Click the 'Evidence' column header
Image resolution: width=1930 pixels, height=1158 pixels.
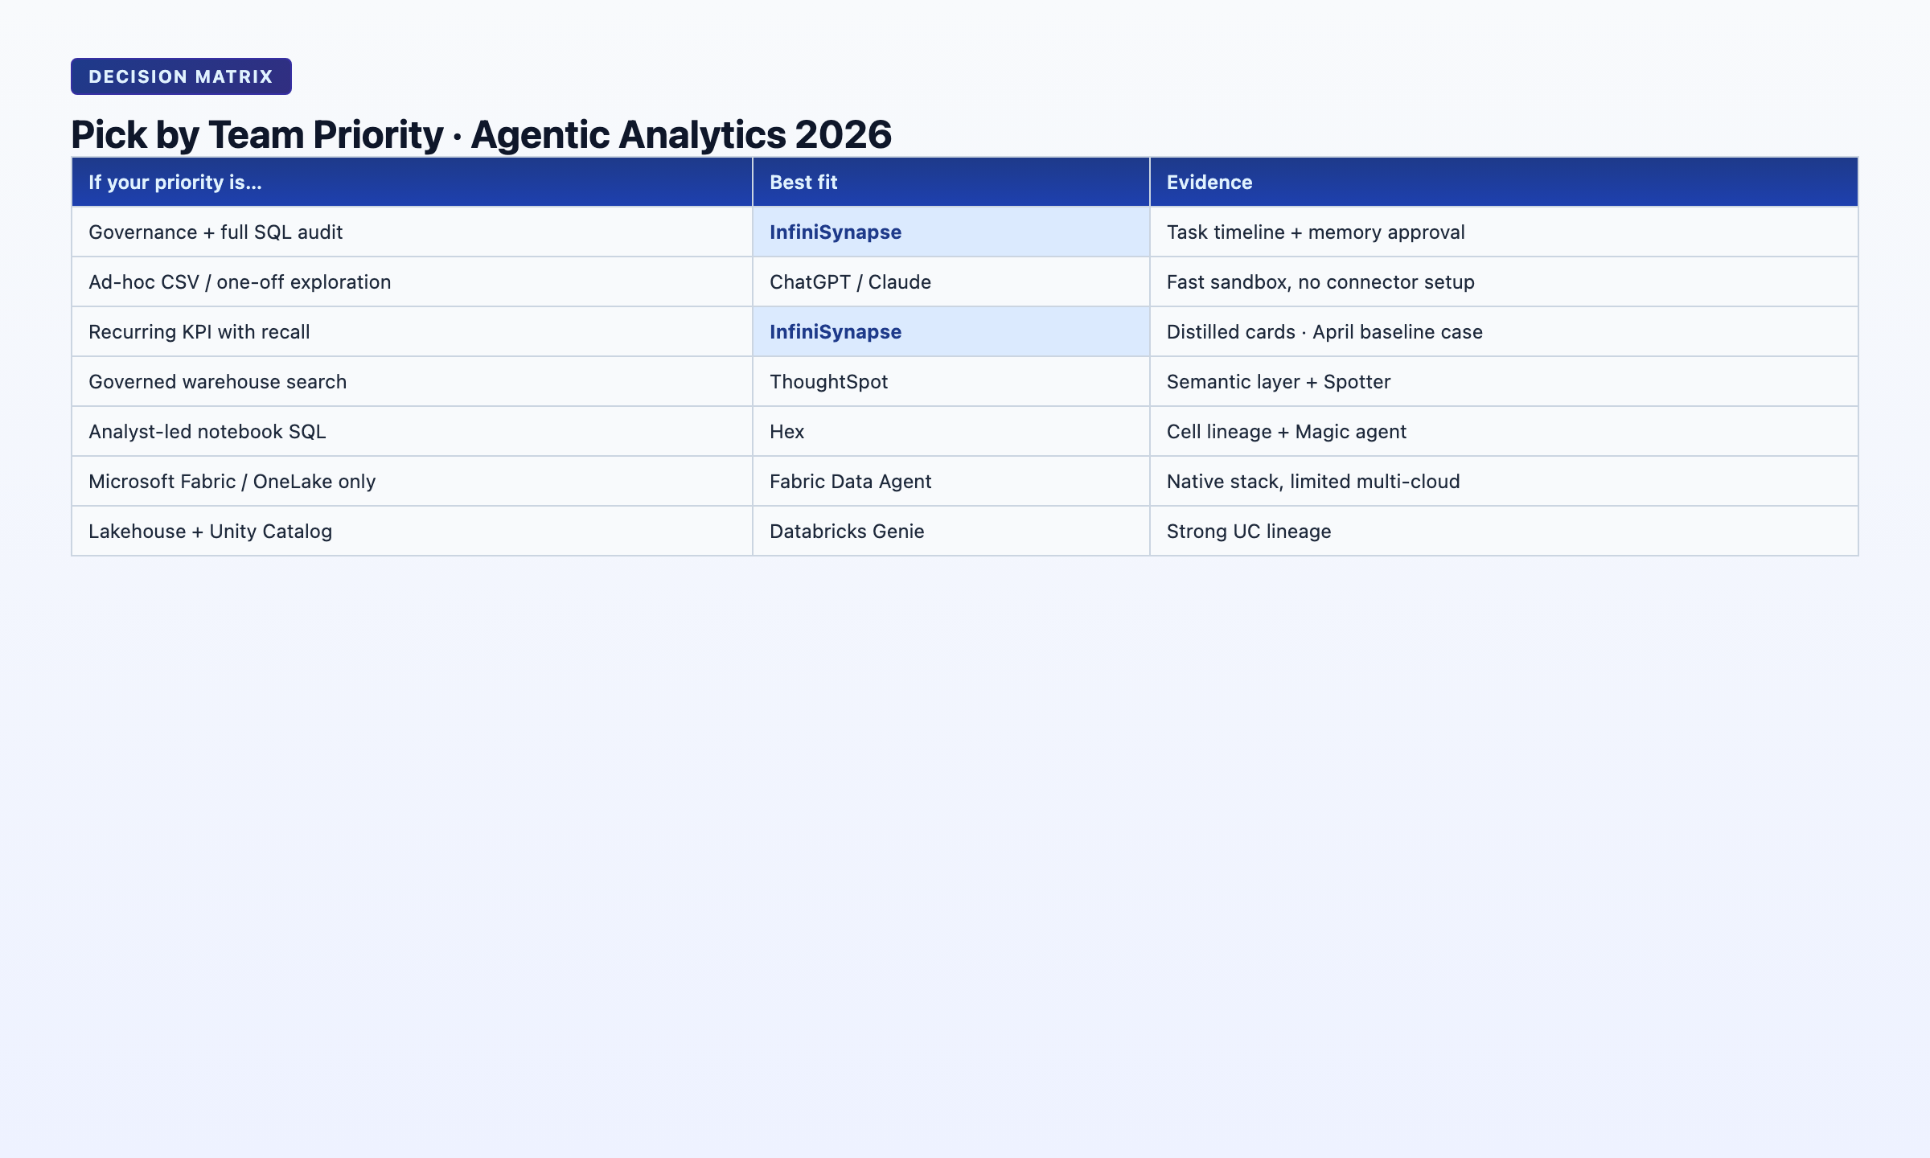[x=1504, y=182]
